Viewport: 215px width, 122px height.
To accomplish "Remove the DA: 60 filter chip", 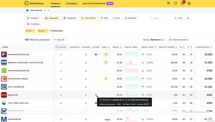I will pyautogui.click(x=33, y=31).
